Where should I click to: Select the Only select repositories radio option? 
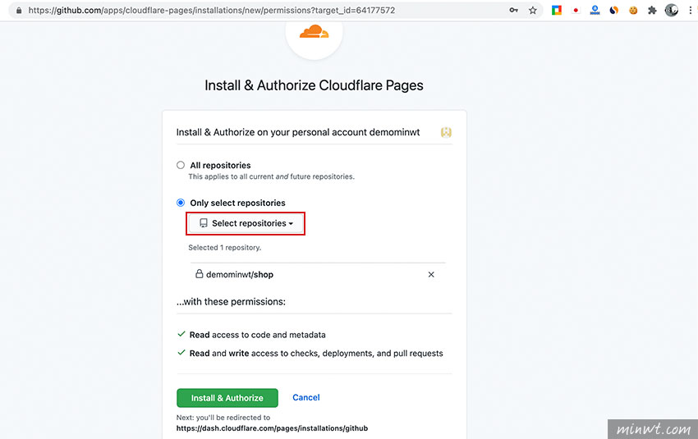tap(181, 203)
